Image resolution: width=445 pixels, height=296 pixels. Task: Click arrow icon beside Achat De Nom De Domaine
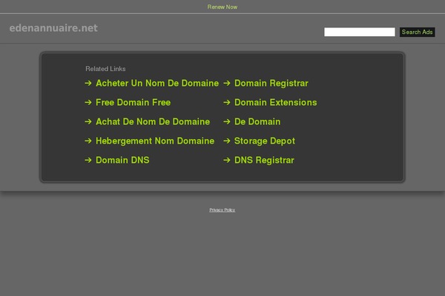point(88,121)
